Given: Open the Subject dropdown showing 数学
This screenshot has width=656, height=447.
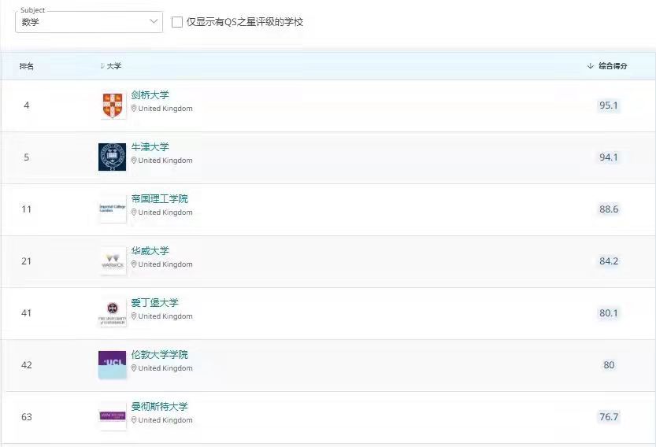Looking at the screenshot, I should pos(89,22).
